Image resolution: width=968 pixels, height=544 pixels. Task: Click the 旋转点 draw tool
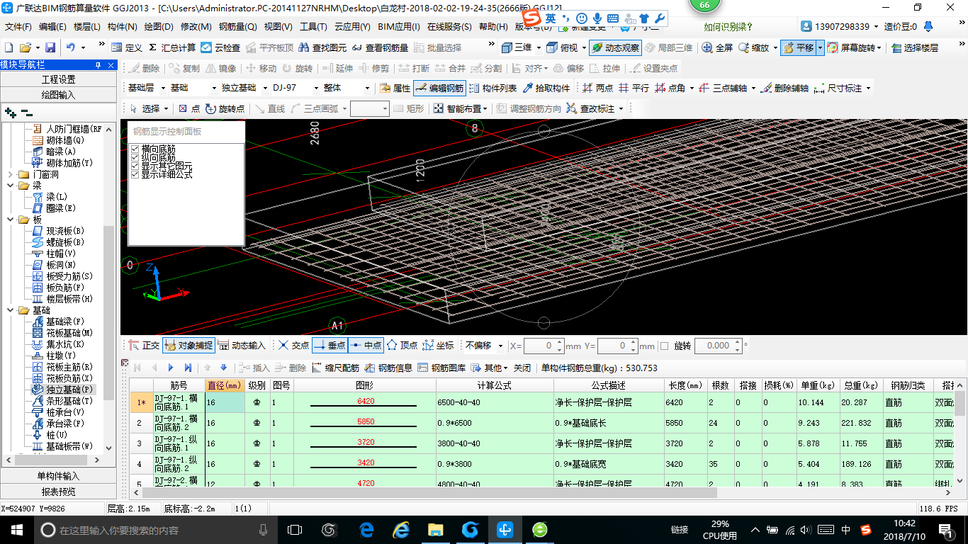pyautogui.click(x=225, y=108)
